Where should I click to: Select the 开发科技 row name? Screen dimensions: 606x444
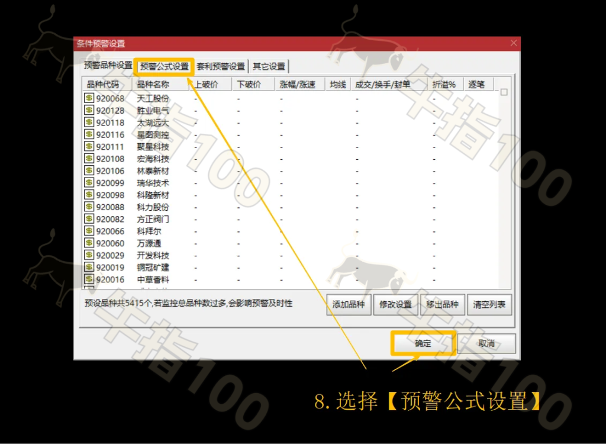tap(153, 255)
